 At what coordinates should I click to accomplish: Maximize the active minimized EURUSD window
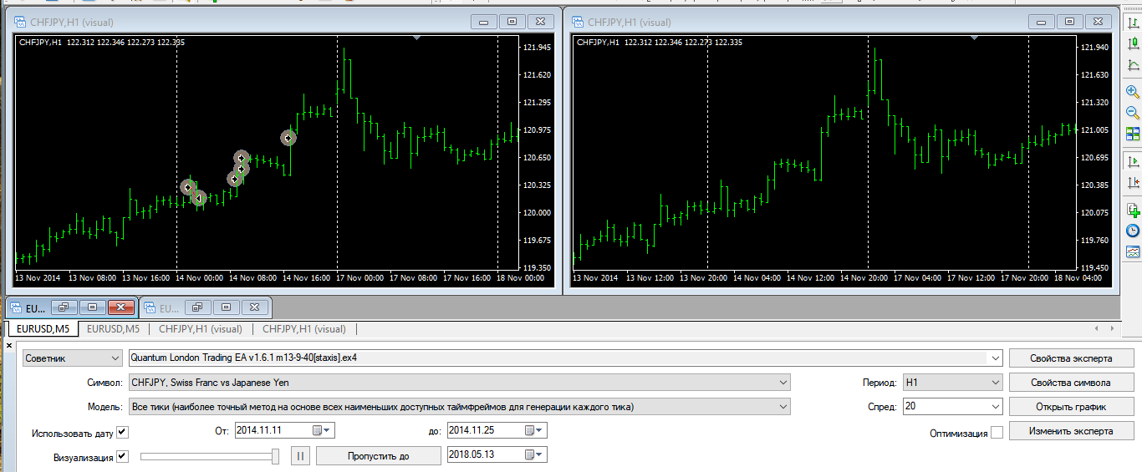point(93,307)
